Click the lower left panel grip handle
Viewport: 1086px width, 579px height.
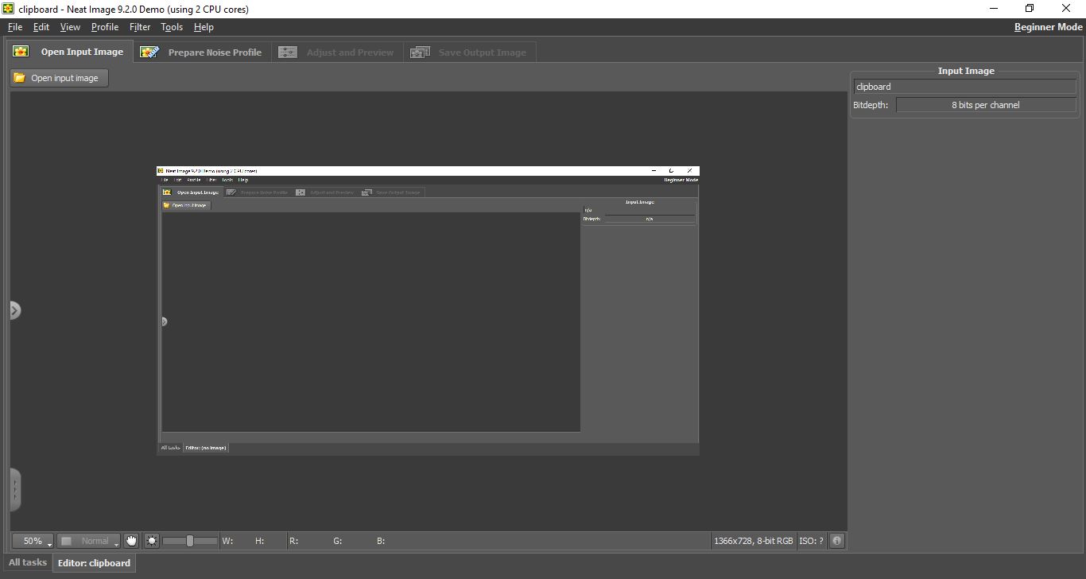click(x=15, y=490)
